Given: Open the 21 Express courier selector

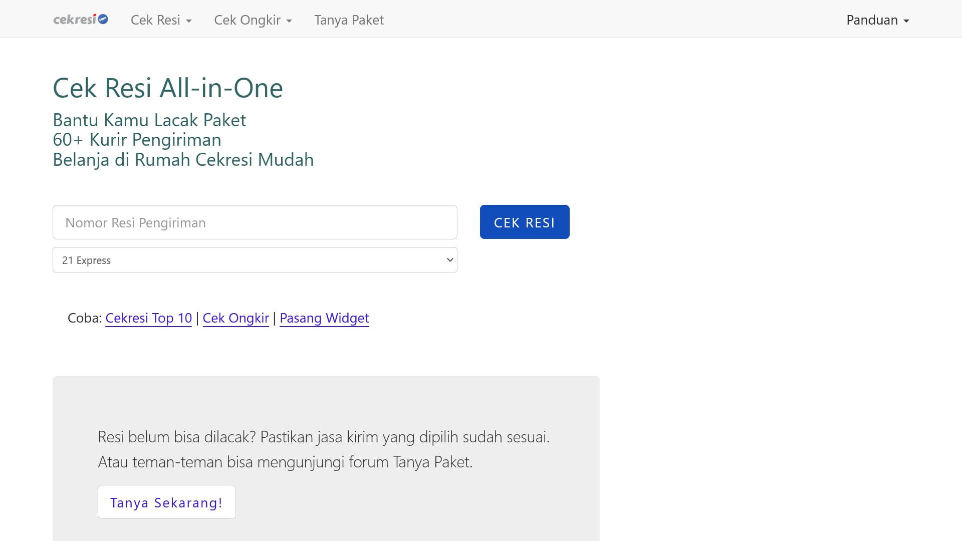Looking at the screenshot, I should click(255, 259).
